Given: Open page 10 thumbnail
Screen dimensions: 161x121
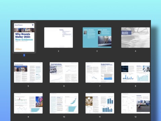Looking at the screenshot, I should point(64,103).
